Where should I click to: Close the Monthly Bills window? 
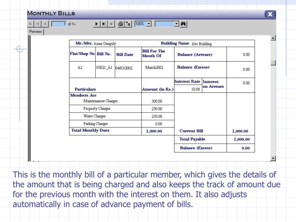pos(270,14)
